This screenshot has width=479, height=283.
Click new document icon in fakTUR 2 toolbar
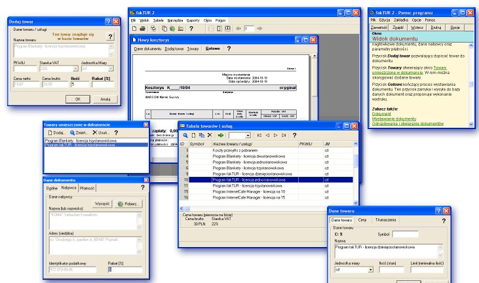tap(134, 29)
